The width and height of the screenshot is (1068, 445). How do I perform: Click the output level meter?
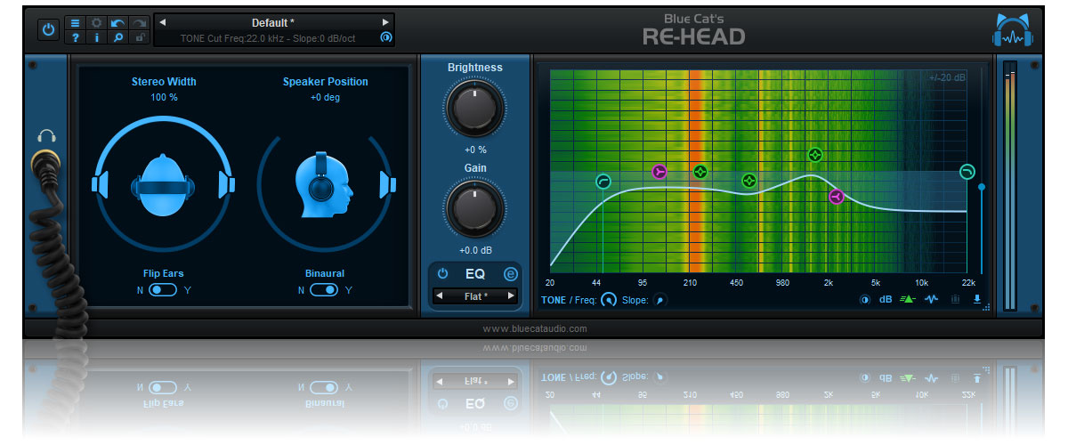(1009, 185)
